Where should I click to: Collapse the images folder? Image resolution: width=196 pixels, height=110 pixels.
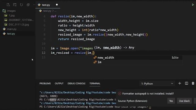pyautogui.click(x=11, y=11)
